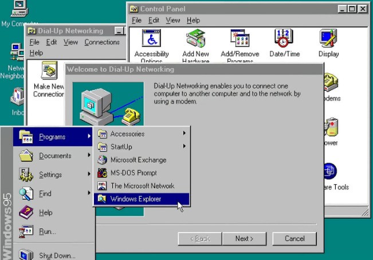Click the Run icon in Start menu
The height and width of the screenshot is (260, 373).
(x=26, y=231)
